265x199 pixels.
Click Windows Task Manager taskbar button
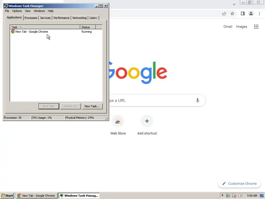click(x=79, y=196)
